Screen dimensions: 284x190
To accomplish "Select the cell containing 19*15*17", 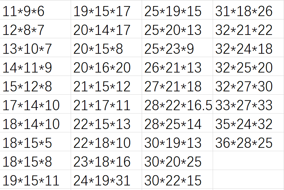I will point(106,10).
